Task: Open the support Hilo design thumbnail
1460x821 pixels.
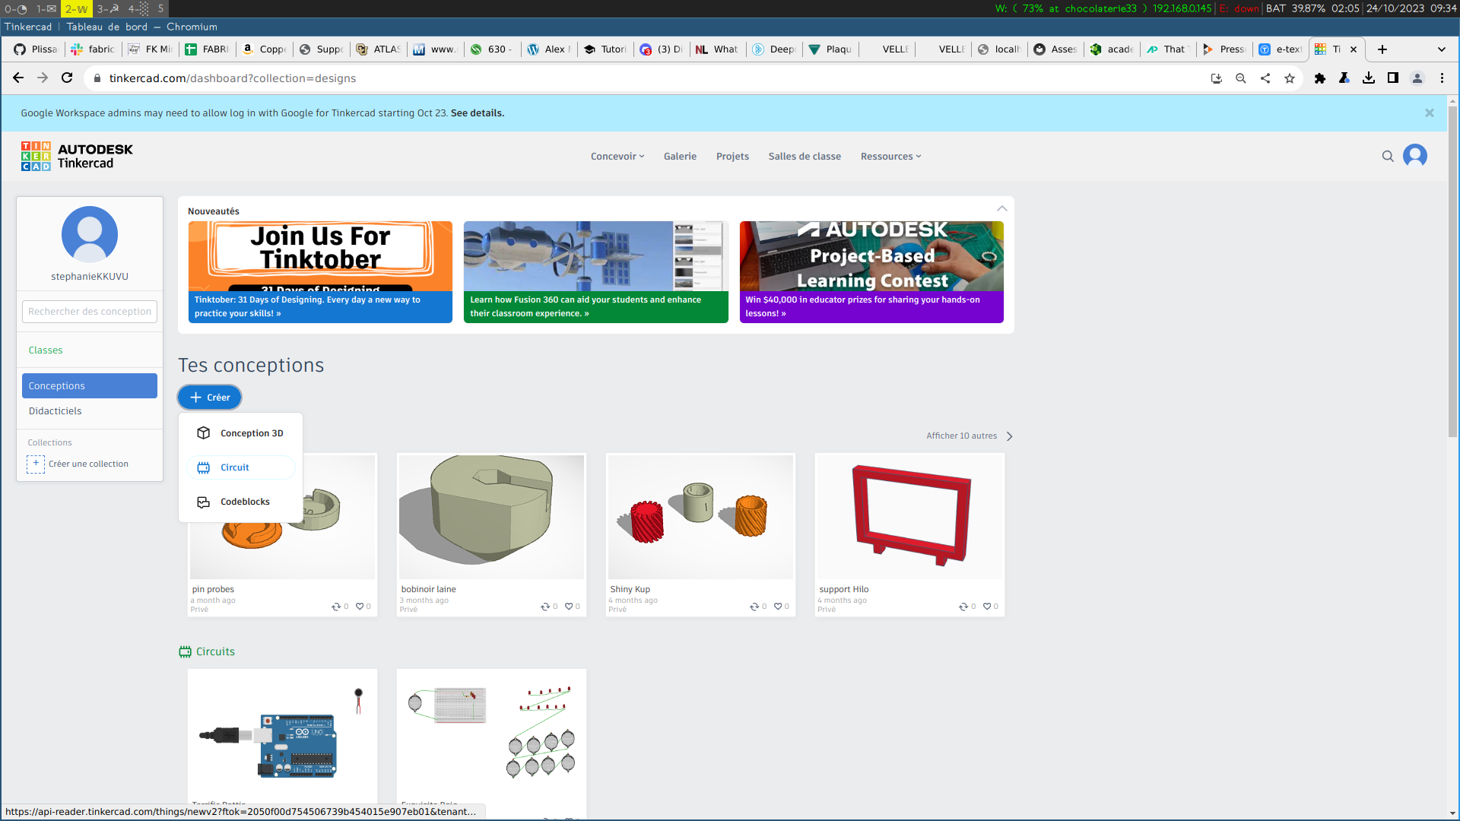Action: 909,517
